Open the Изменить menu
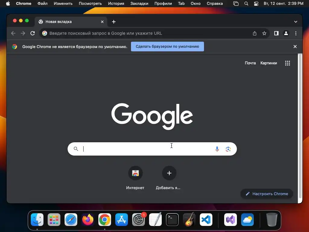Screen dimensions: 309x232 [x=63, y=4]
